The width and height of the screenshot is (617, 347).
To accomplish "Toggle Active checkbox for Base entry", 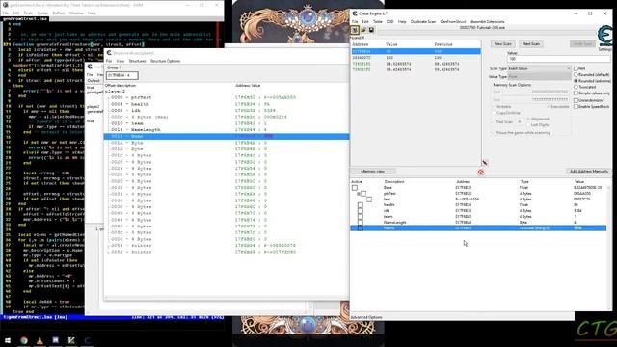I will [x=355, y=188].
